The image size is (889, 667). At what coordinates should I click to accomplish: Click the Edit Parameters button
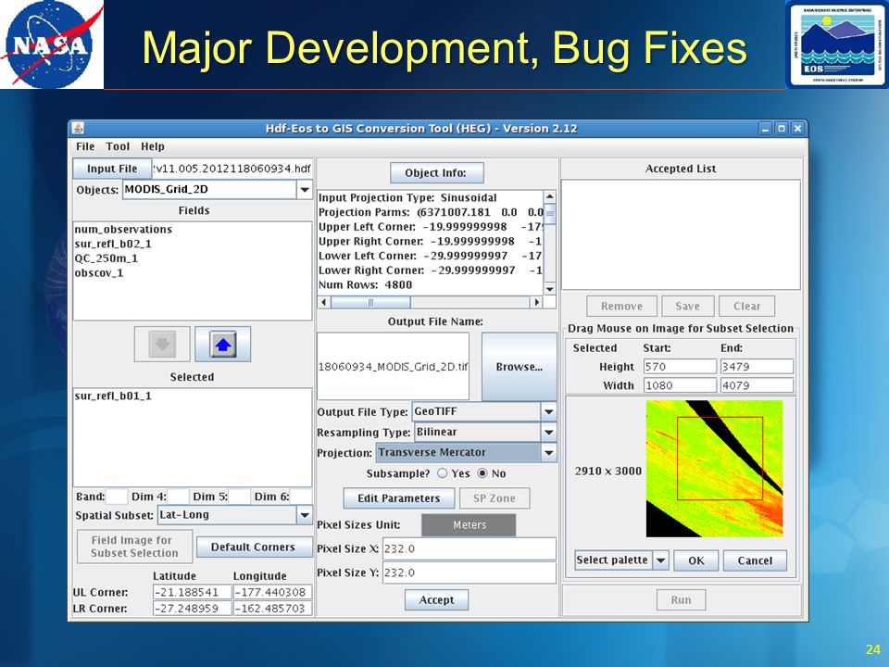398,498
